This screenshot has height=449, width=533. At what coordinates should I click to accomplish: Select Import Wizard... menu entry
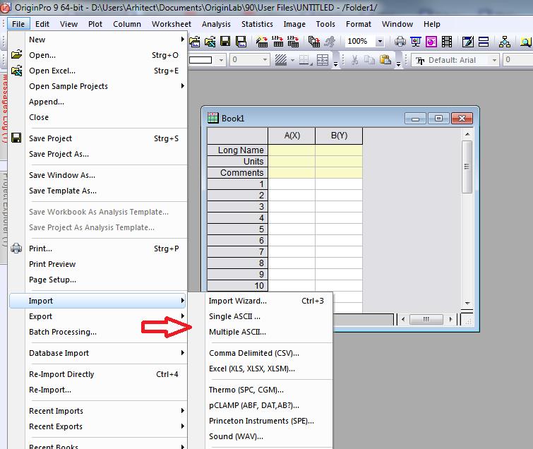238,301
